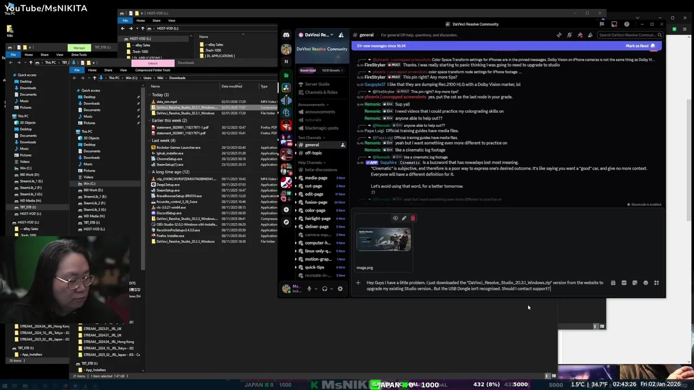Open Threads icon in general channel header
The width and height of the screenshot is (694, 390).
[x=559, y=35]
